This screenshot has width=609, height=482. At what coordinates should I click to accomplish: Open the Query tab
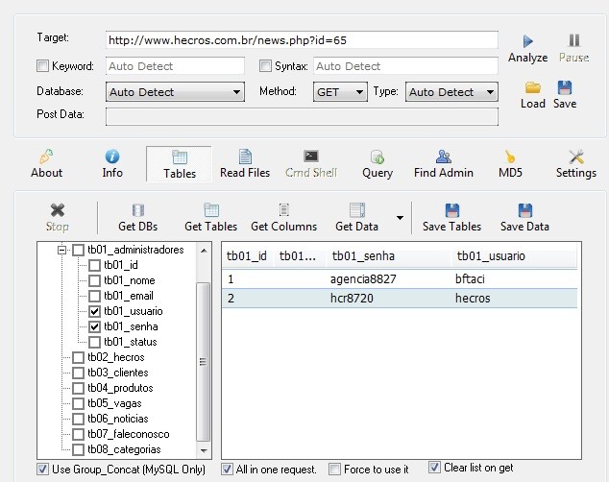[378, 164]
